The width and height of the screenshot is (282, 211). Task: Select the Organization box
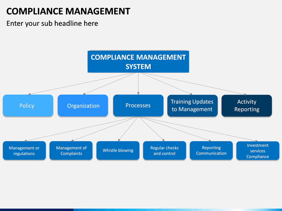click(x=83, y=105)
